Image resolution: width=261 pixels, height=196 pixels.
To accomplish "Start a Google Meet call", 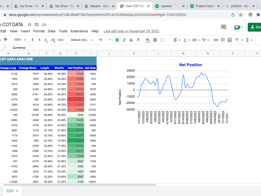I will pyautogui.click(x=238, y=27).
